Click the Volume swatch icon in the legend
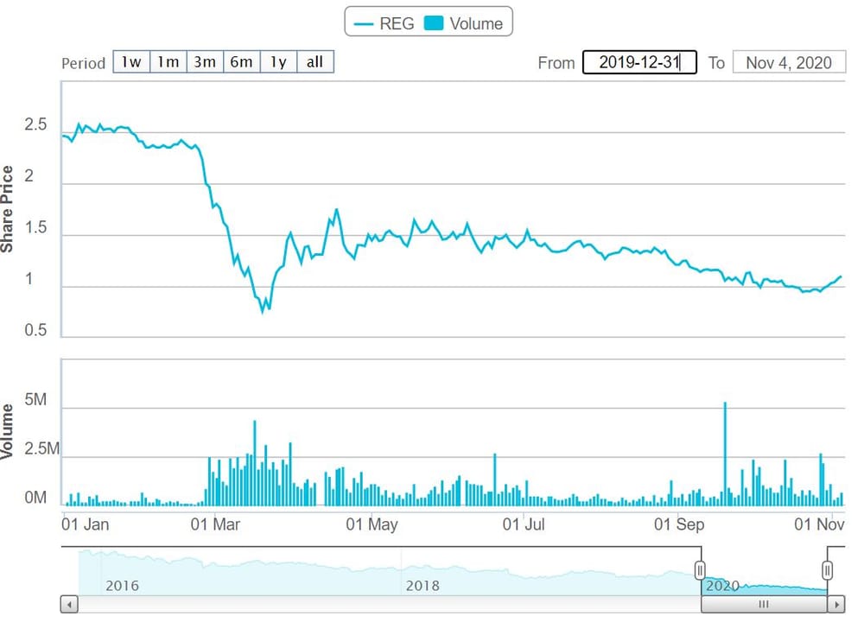Viewport: 864px width, 629px height. 435,23
